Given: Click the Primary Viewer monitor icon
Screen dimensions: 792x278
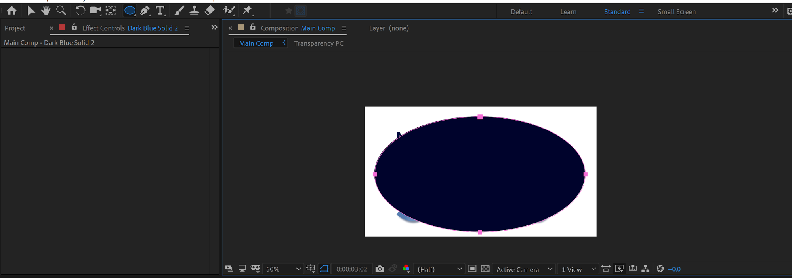Looking at the screenshot, I should [x=242, y=269].
